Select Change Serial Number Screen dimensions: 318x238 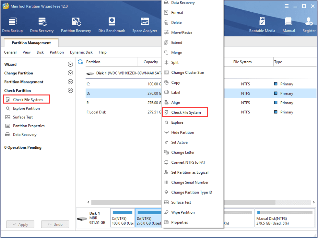(193, 182)
